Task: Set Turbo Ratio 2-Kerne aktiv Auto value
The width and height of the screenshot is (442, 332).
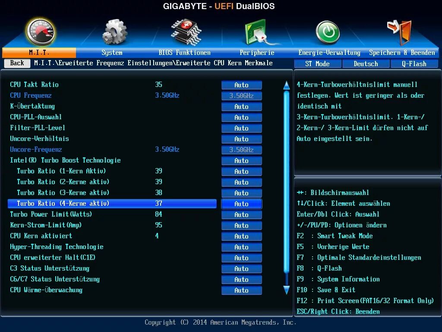Action: pyautogui.click(x=242, y=182)
